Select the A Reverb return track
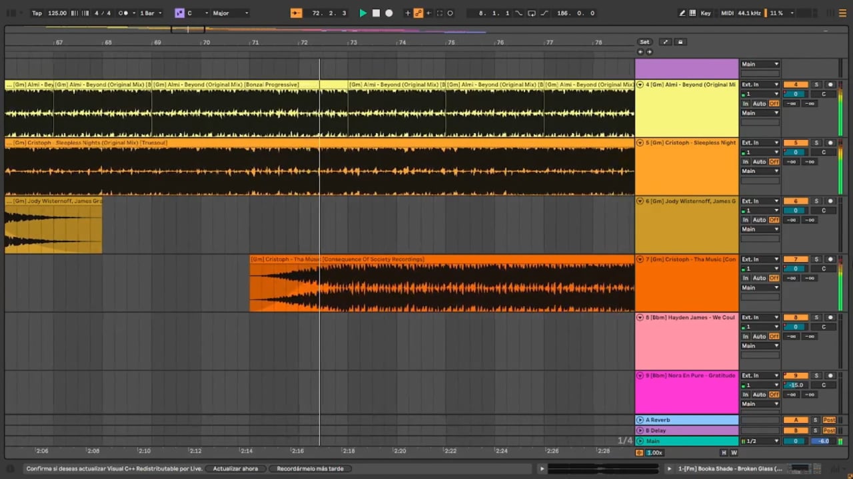Image resolution: width=853 pixels, height=479 pixels. (x=686, y=420)
